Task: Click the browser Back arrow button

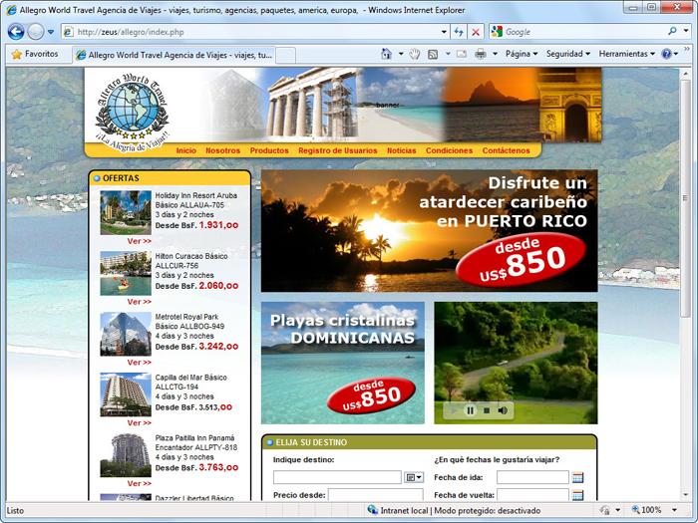Action: [16, 32]
